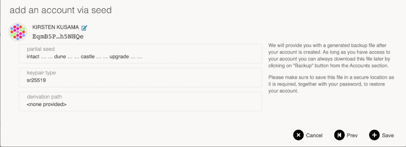Click the keypair type label
Screen dimensions: 406x147
pos(41,73)
